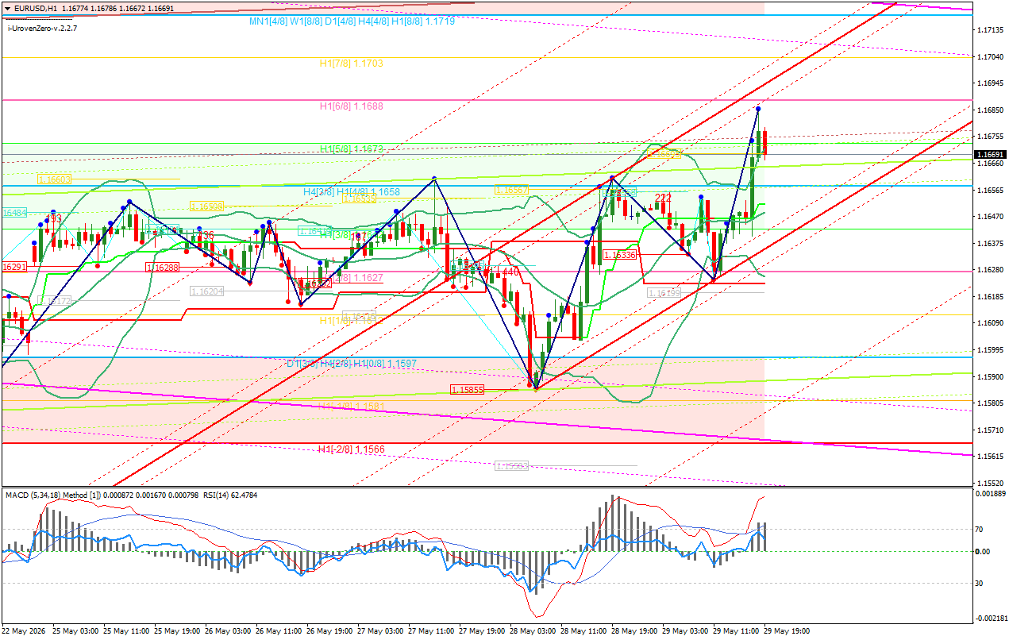Open the chart menu triangle beside EURUSD,H1

[x=7, y=8]
